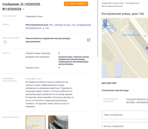148x129 pixels.
Task: Click the purple location marker on the map
Action: coord(147,48)
